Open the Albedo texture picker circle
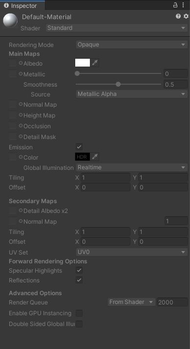The width and height of the screenshot is (190, 349). click(21, 63)
